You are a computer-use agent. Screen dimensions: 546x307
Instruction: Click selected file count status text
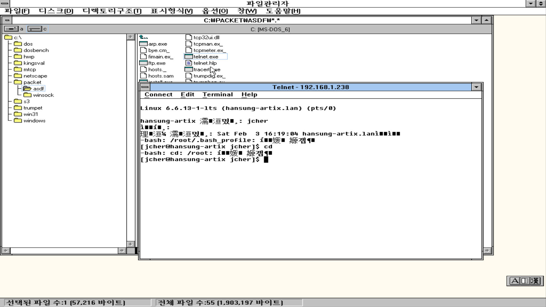(65, 302)
